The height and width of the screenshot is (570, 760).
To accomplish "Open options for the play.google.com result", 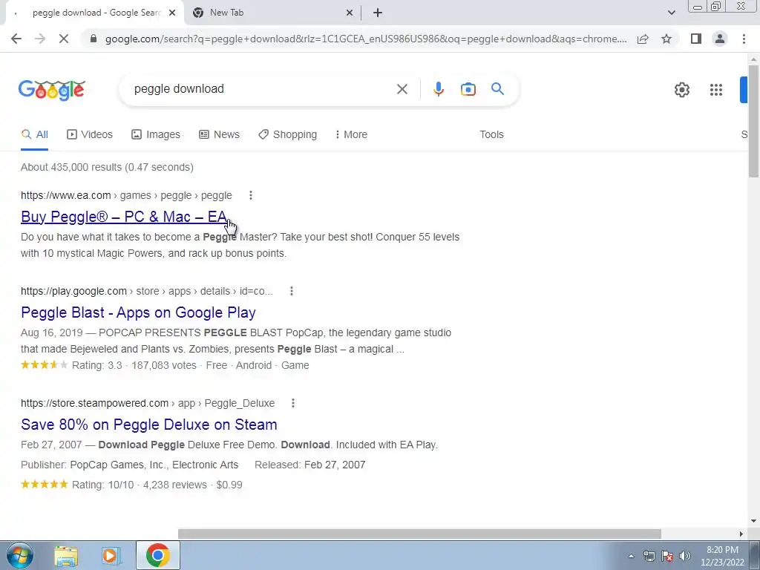I will coord(291,291).
